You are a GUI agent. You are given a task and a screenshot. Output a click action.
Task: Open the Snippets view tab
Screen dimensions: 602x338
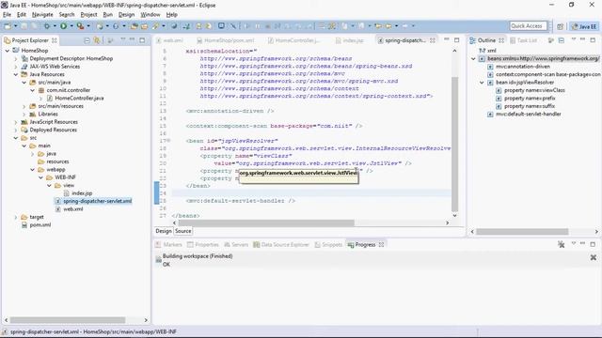(x=328, y=244)
